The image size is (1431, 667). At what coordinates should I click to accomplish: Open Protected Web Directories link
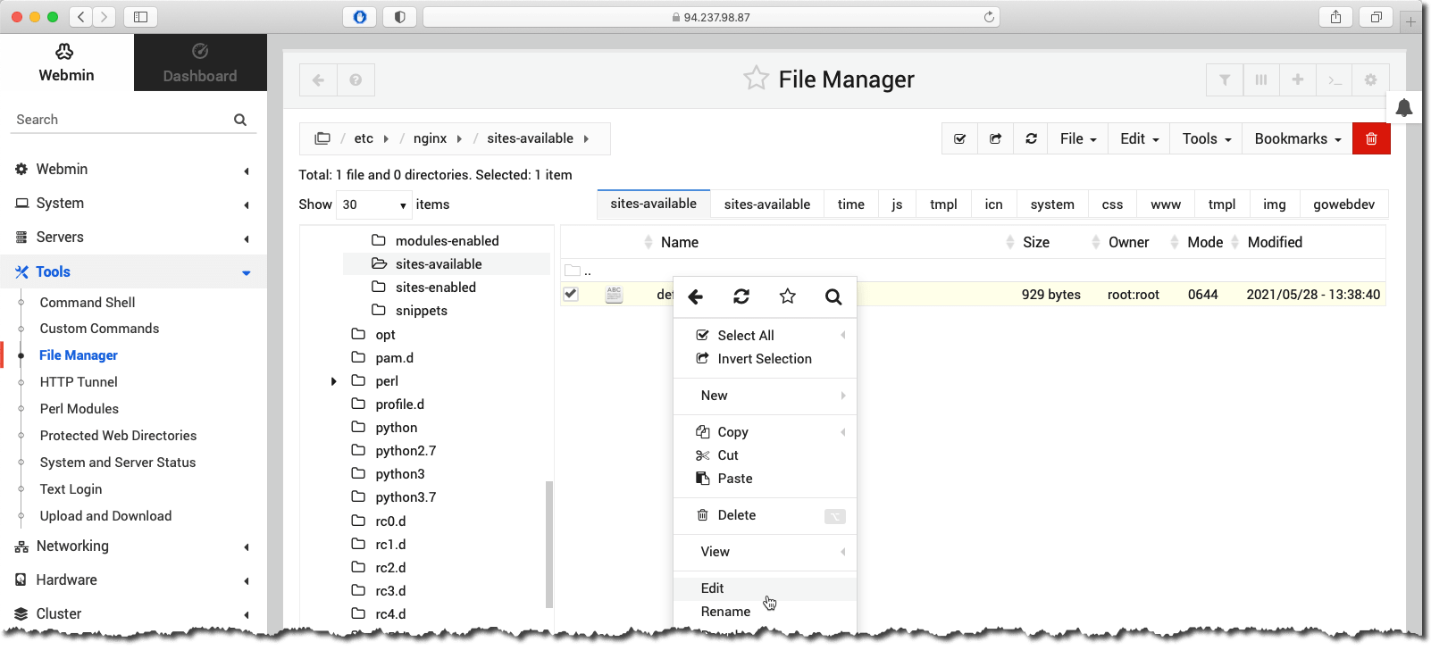pyautogui.click(x=118, y=436)
